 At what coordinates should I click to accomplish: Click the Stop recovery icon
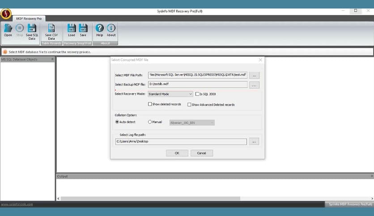tap(20, 30)
